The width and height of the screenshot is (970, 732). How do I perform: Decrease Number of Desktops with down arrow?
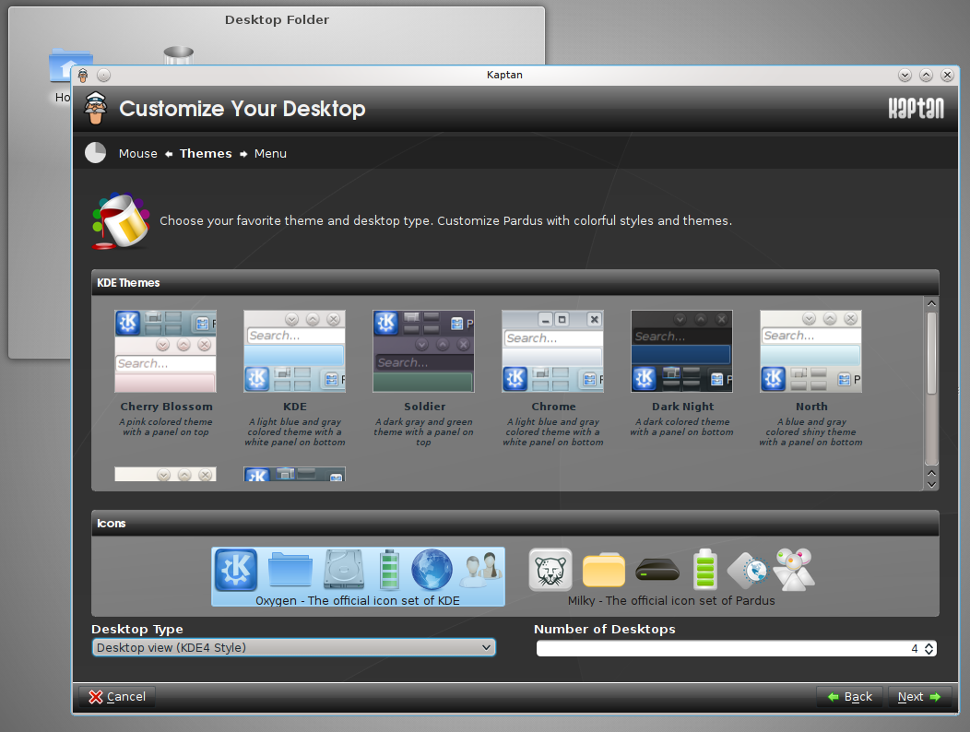click(929, 652)
